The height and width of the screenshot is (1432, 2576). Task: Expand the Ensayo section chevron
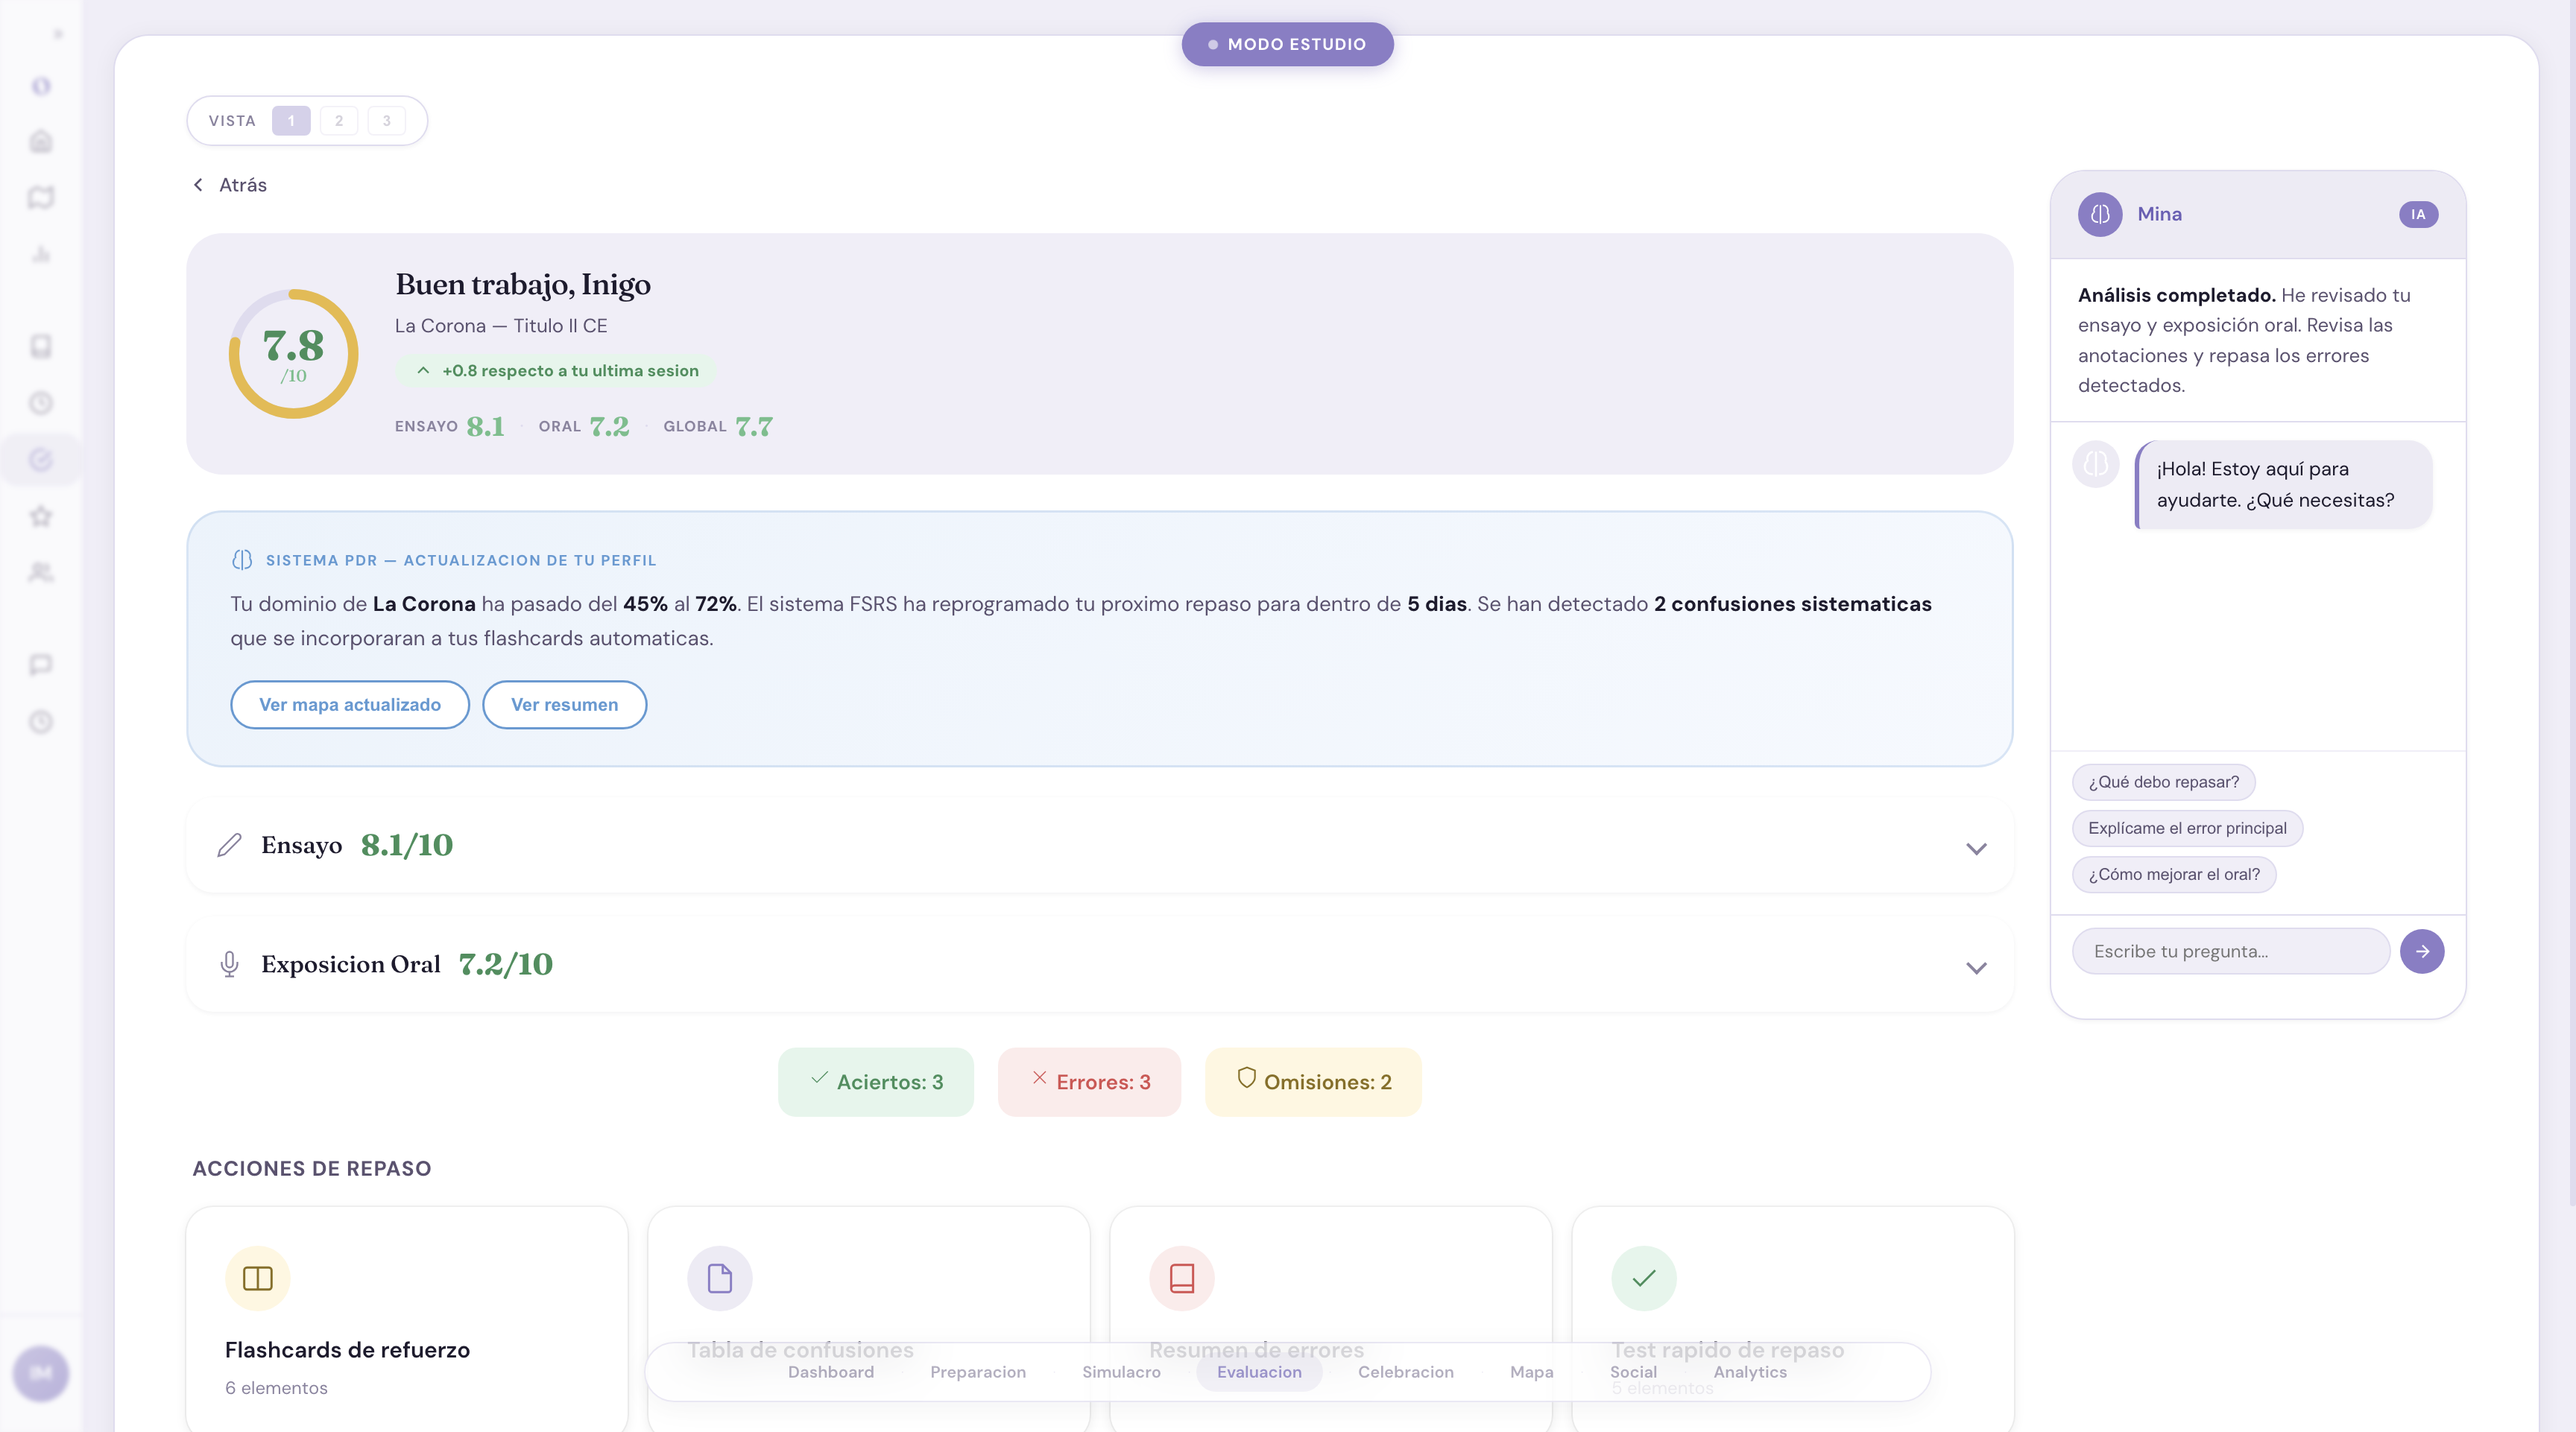(x=1976, y=849)
